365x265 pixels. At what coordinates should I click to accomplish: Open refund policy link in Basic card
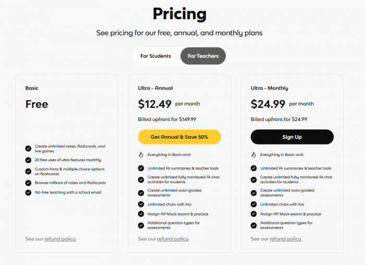coord(60,239)
